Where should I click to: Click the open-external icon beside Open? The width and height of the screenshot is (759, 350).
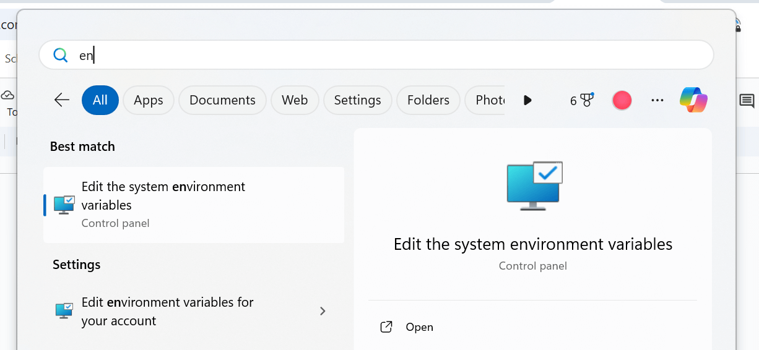click(x=386, y=327)
